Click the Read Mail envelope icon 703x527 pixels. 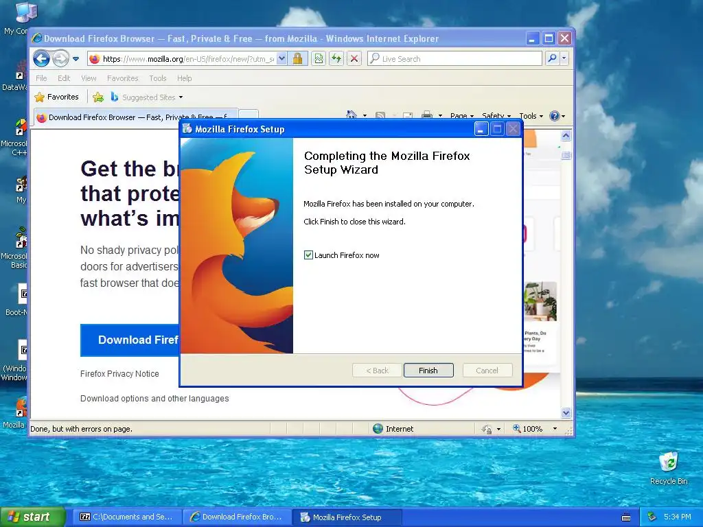(408, 115)
